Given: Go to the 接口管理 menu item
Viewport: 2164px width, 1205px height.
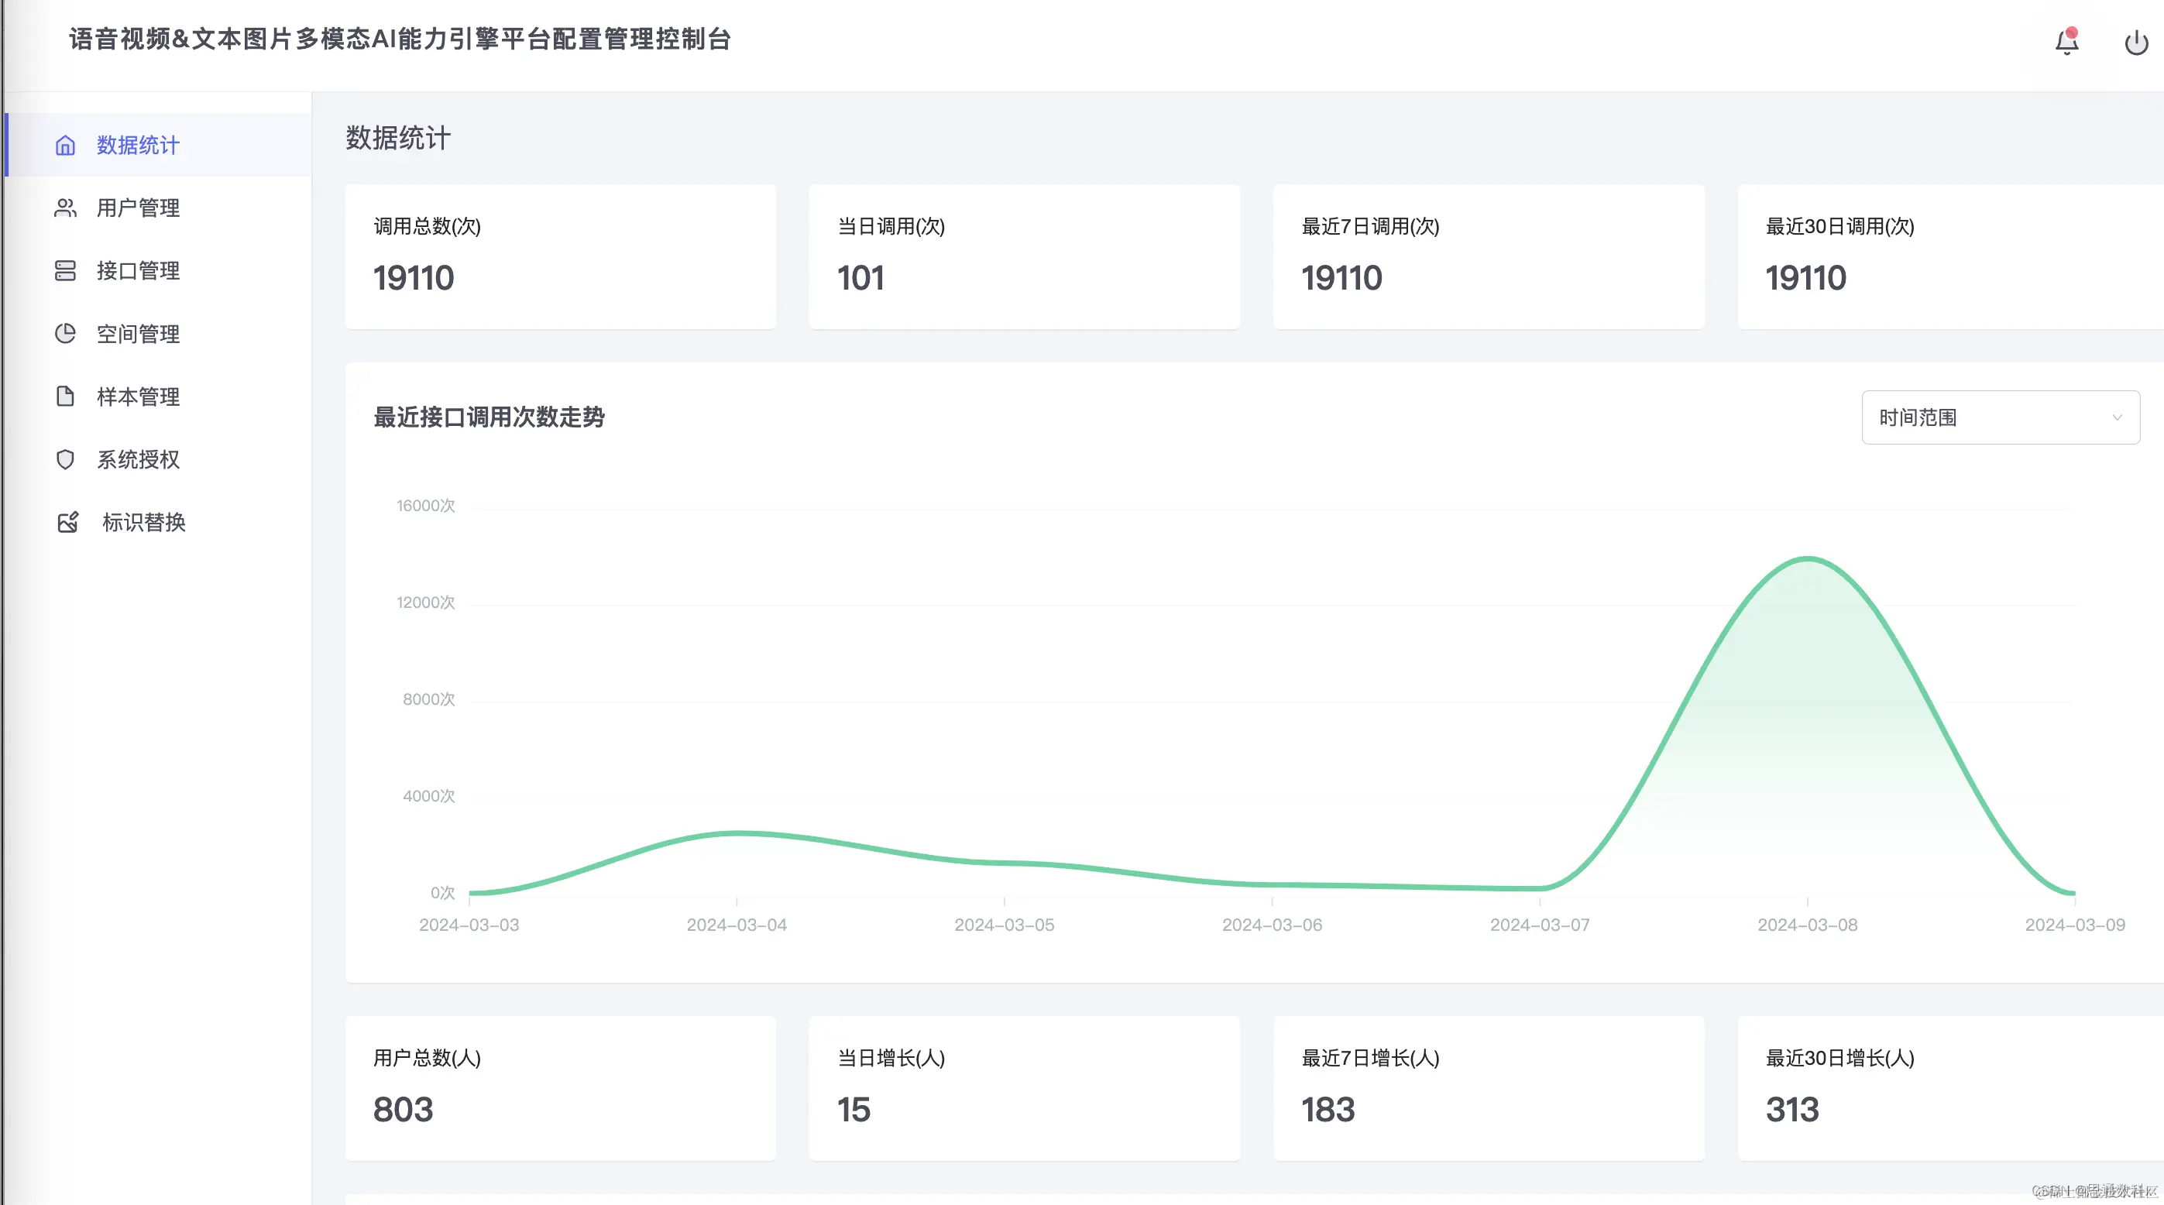Looking at the screenshot, I should click(138, 270).
